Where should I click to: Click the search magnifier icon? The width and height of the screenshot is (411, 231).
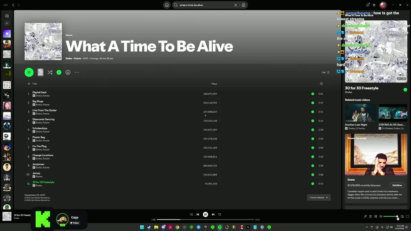(176, 5)
